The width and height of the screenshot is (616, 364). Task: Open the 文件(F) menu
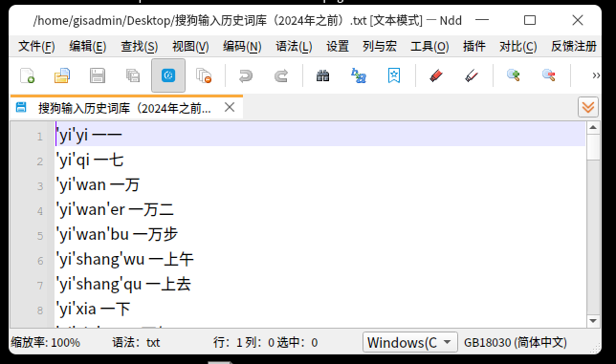click(36, 47)
